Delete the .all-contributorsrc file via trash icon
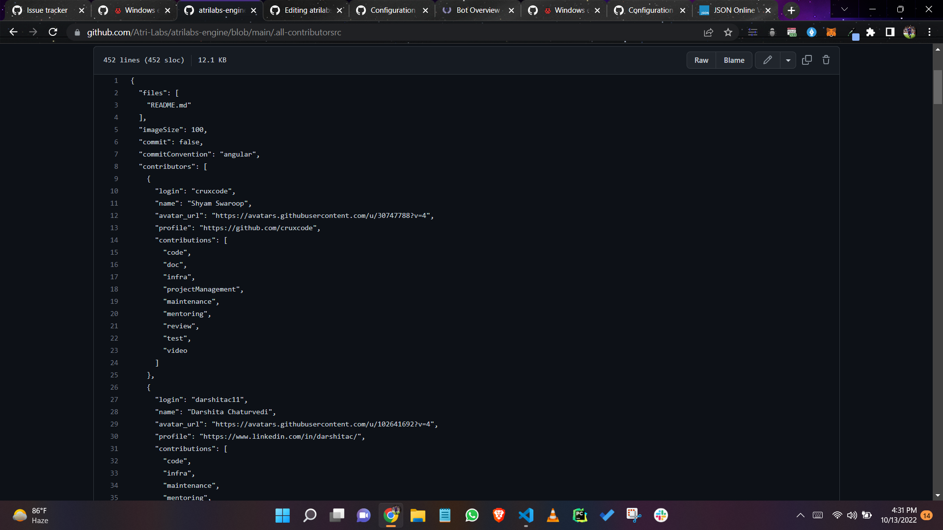Image resolution: width=943 pixels, height=530 pixels. click(826, 59)
